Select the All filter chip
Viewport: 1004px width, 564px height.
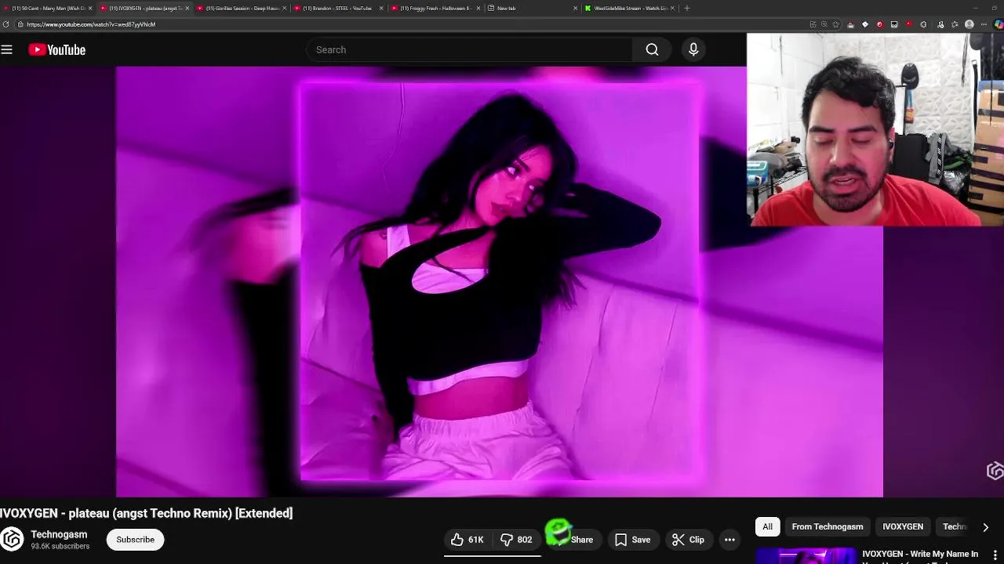pos(767,526)
